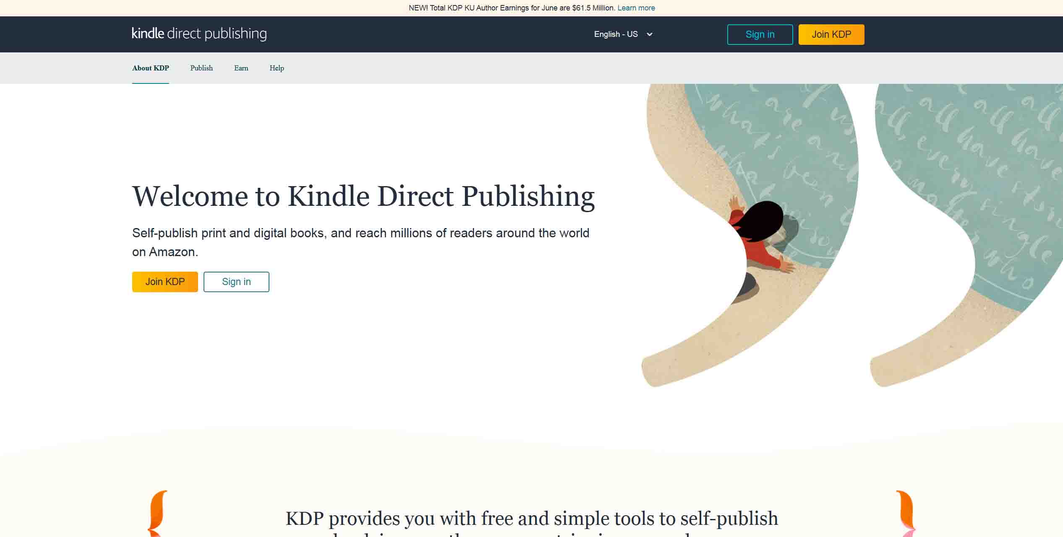Open the Publish menu tab
Viewport: 1063px width, 537px height.
point(201,68)
